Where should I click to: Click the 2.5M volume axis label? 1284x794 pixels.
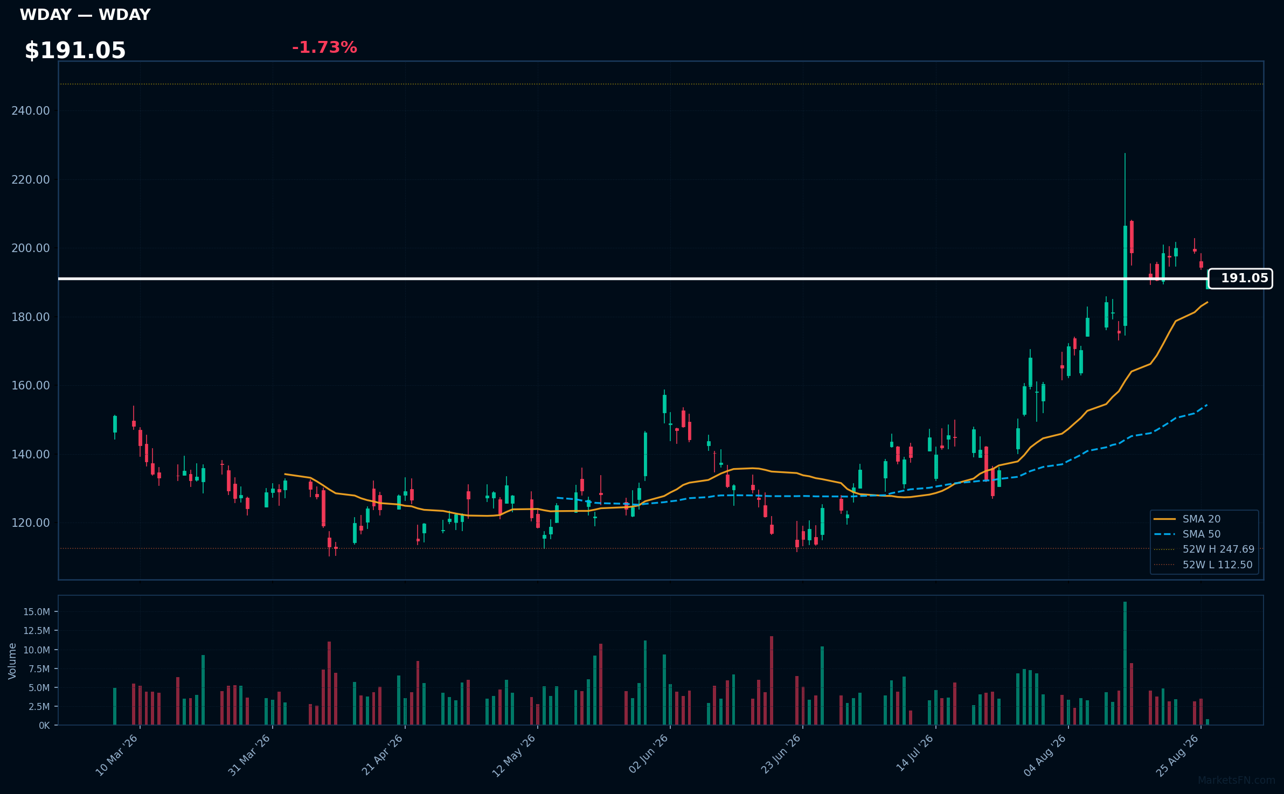[x=39, y=707]
